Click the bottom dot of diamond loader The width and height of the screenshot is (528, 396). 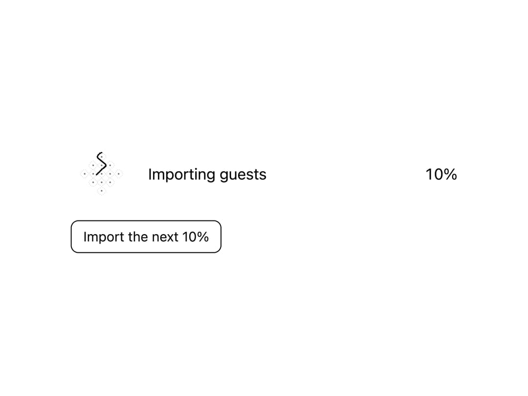coord(101,191)
